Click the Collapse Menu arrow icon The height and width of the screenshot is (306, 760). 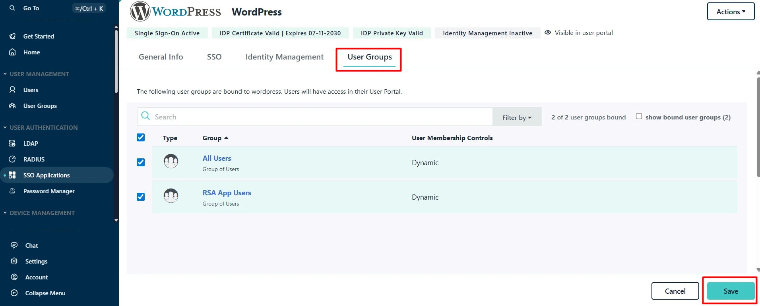14,293
